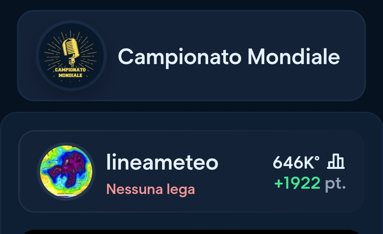Viewport: 383px width, 234px height.
Task: Click the red "Nessuna lega" label
Action: coord(150,189)
